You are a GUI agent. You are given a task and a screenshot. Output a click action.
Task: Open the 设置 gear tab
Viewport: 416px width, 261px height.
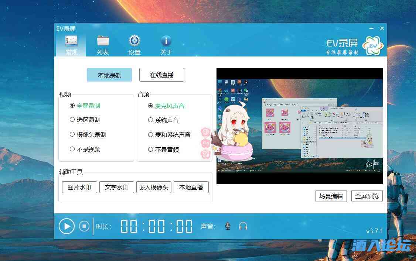pos(134,45)
